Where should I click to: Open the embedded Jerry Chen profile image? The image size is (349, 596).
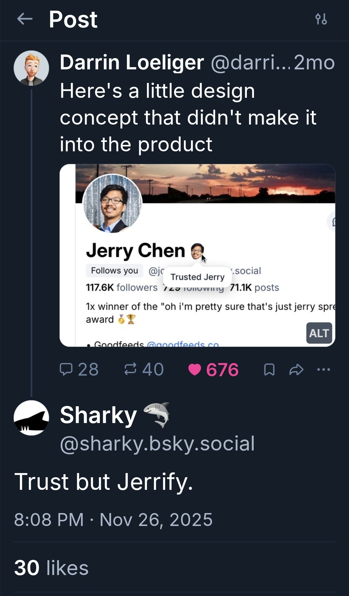[x=197, y=255]
